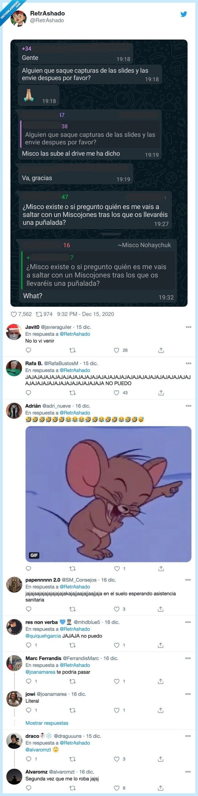The width and height of the screenshot is (198, 796).
Task: Click the Twitter bird logo
Action: point(184,14)
